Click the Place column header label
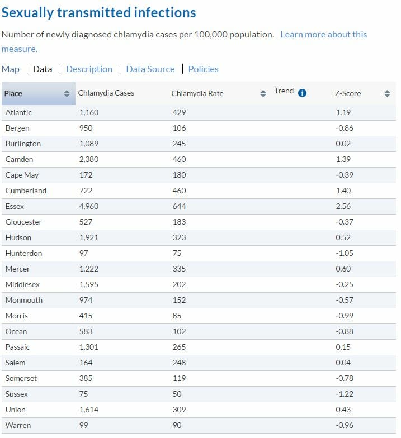Screen dimensions: 401x438 pyautogui.click(x=13, y=93)
